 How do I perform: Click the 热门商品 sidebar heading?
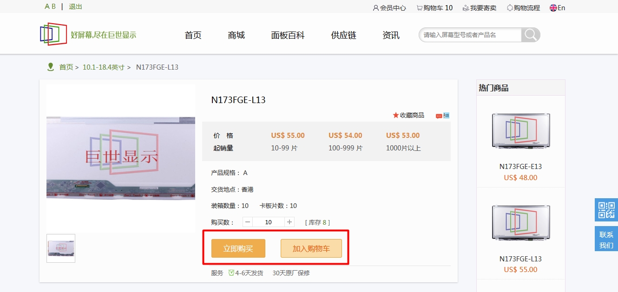[493, 88]
